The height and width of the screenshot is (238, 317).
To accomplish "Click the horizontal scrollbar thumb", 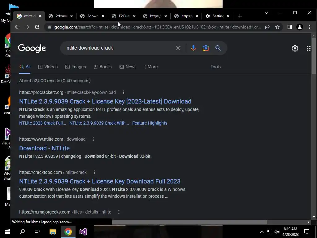I will coord(189,223).
